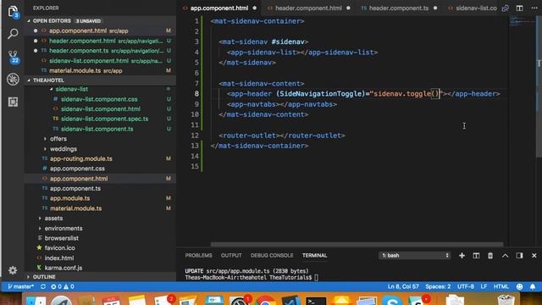Open editor More Actions ellipsis
The height and width of the screenshot is (305, 542).
point(534,8)
